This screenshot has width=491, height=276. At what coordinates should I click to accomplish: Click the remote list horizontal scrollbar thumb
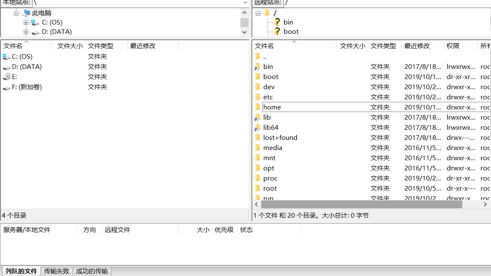[362, 204]
